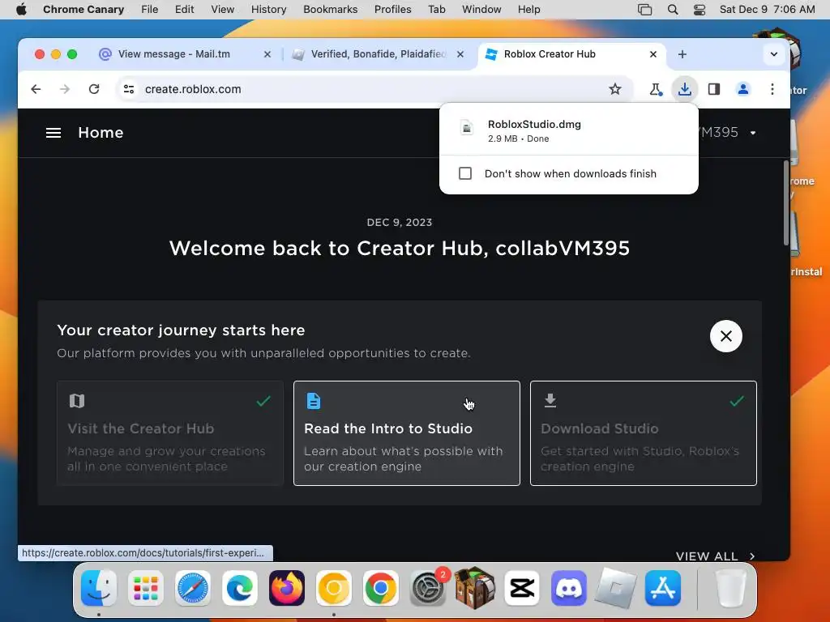Open the Help menu
830x622 pixels.
[528, 10]
